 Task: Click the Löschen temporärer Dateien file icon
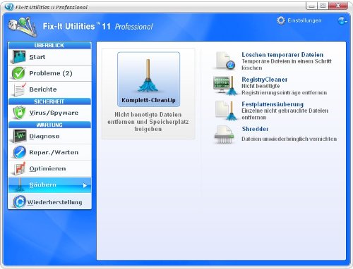click(x=225, y=61)
